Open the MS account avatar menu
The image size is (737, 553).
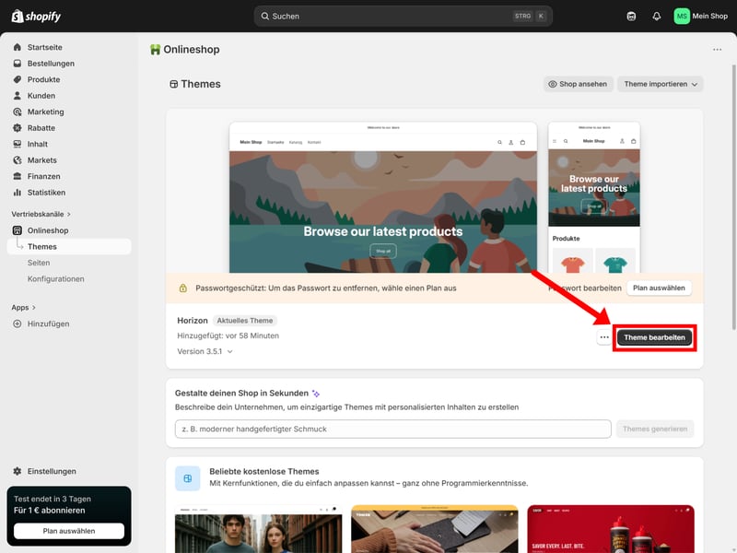[682, 16]
